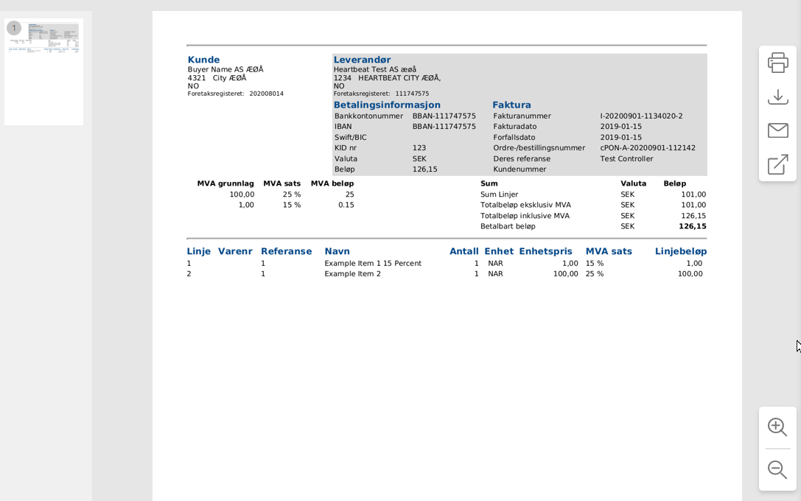801x501 pixels.
Task: Click the Betalingsinformasjon heading
Action: 387,105
